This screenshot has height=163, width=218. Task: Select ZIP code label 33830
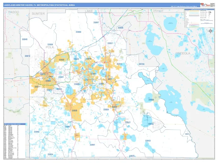[x=74, y=111]
